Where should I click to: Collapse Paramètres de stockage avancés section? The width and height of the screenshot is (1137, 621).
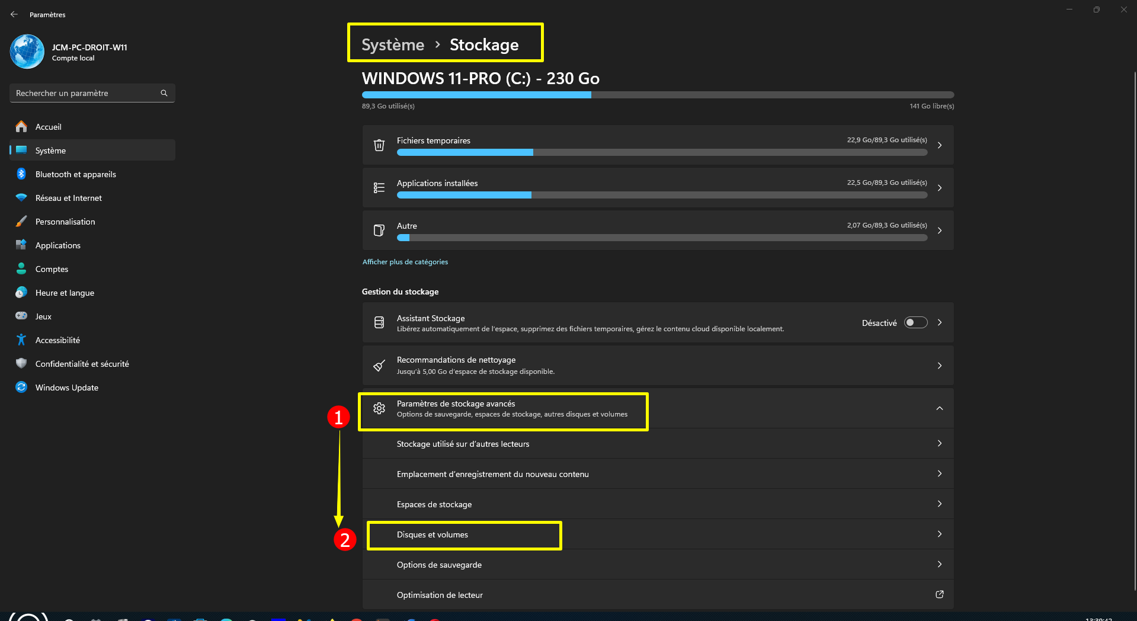click(x=939, y=408)
